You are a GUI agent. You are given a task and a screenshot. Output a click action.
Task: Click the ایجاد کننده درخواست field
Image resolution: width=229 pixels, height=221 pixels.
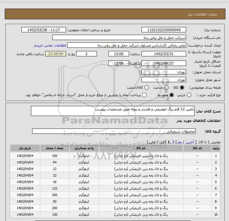[x=127, y=45]
